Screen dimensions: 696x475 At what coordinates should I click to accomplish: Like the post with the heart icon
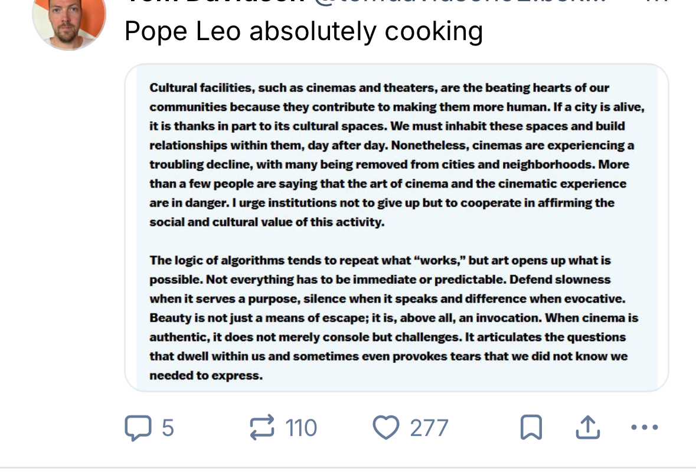click(386, 427)
